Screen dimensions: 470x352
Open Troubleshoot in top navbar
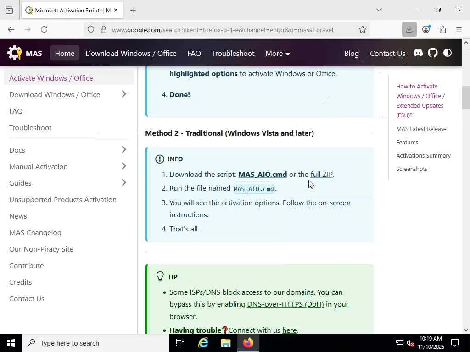233,53
